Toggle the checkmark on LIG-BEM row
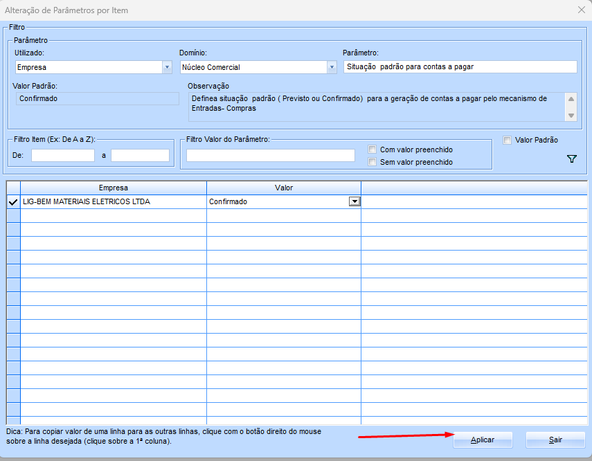Image resolution: width=592 pixels, height=461 pixels. (x=13, y=202)
